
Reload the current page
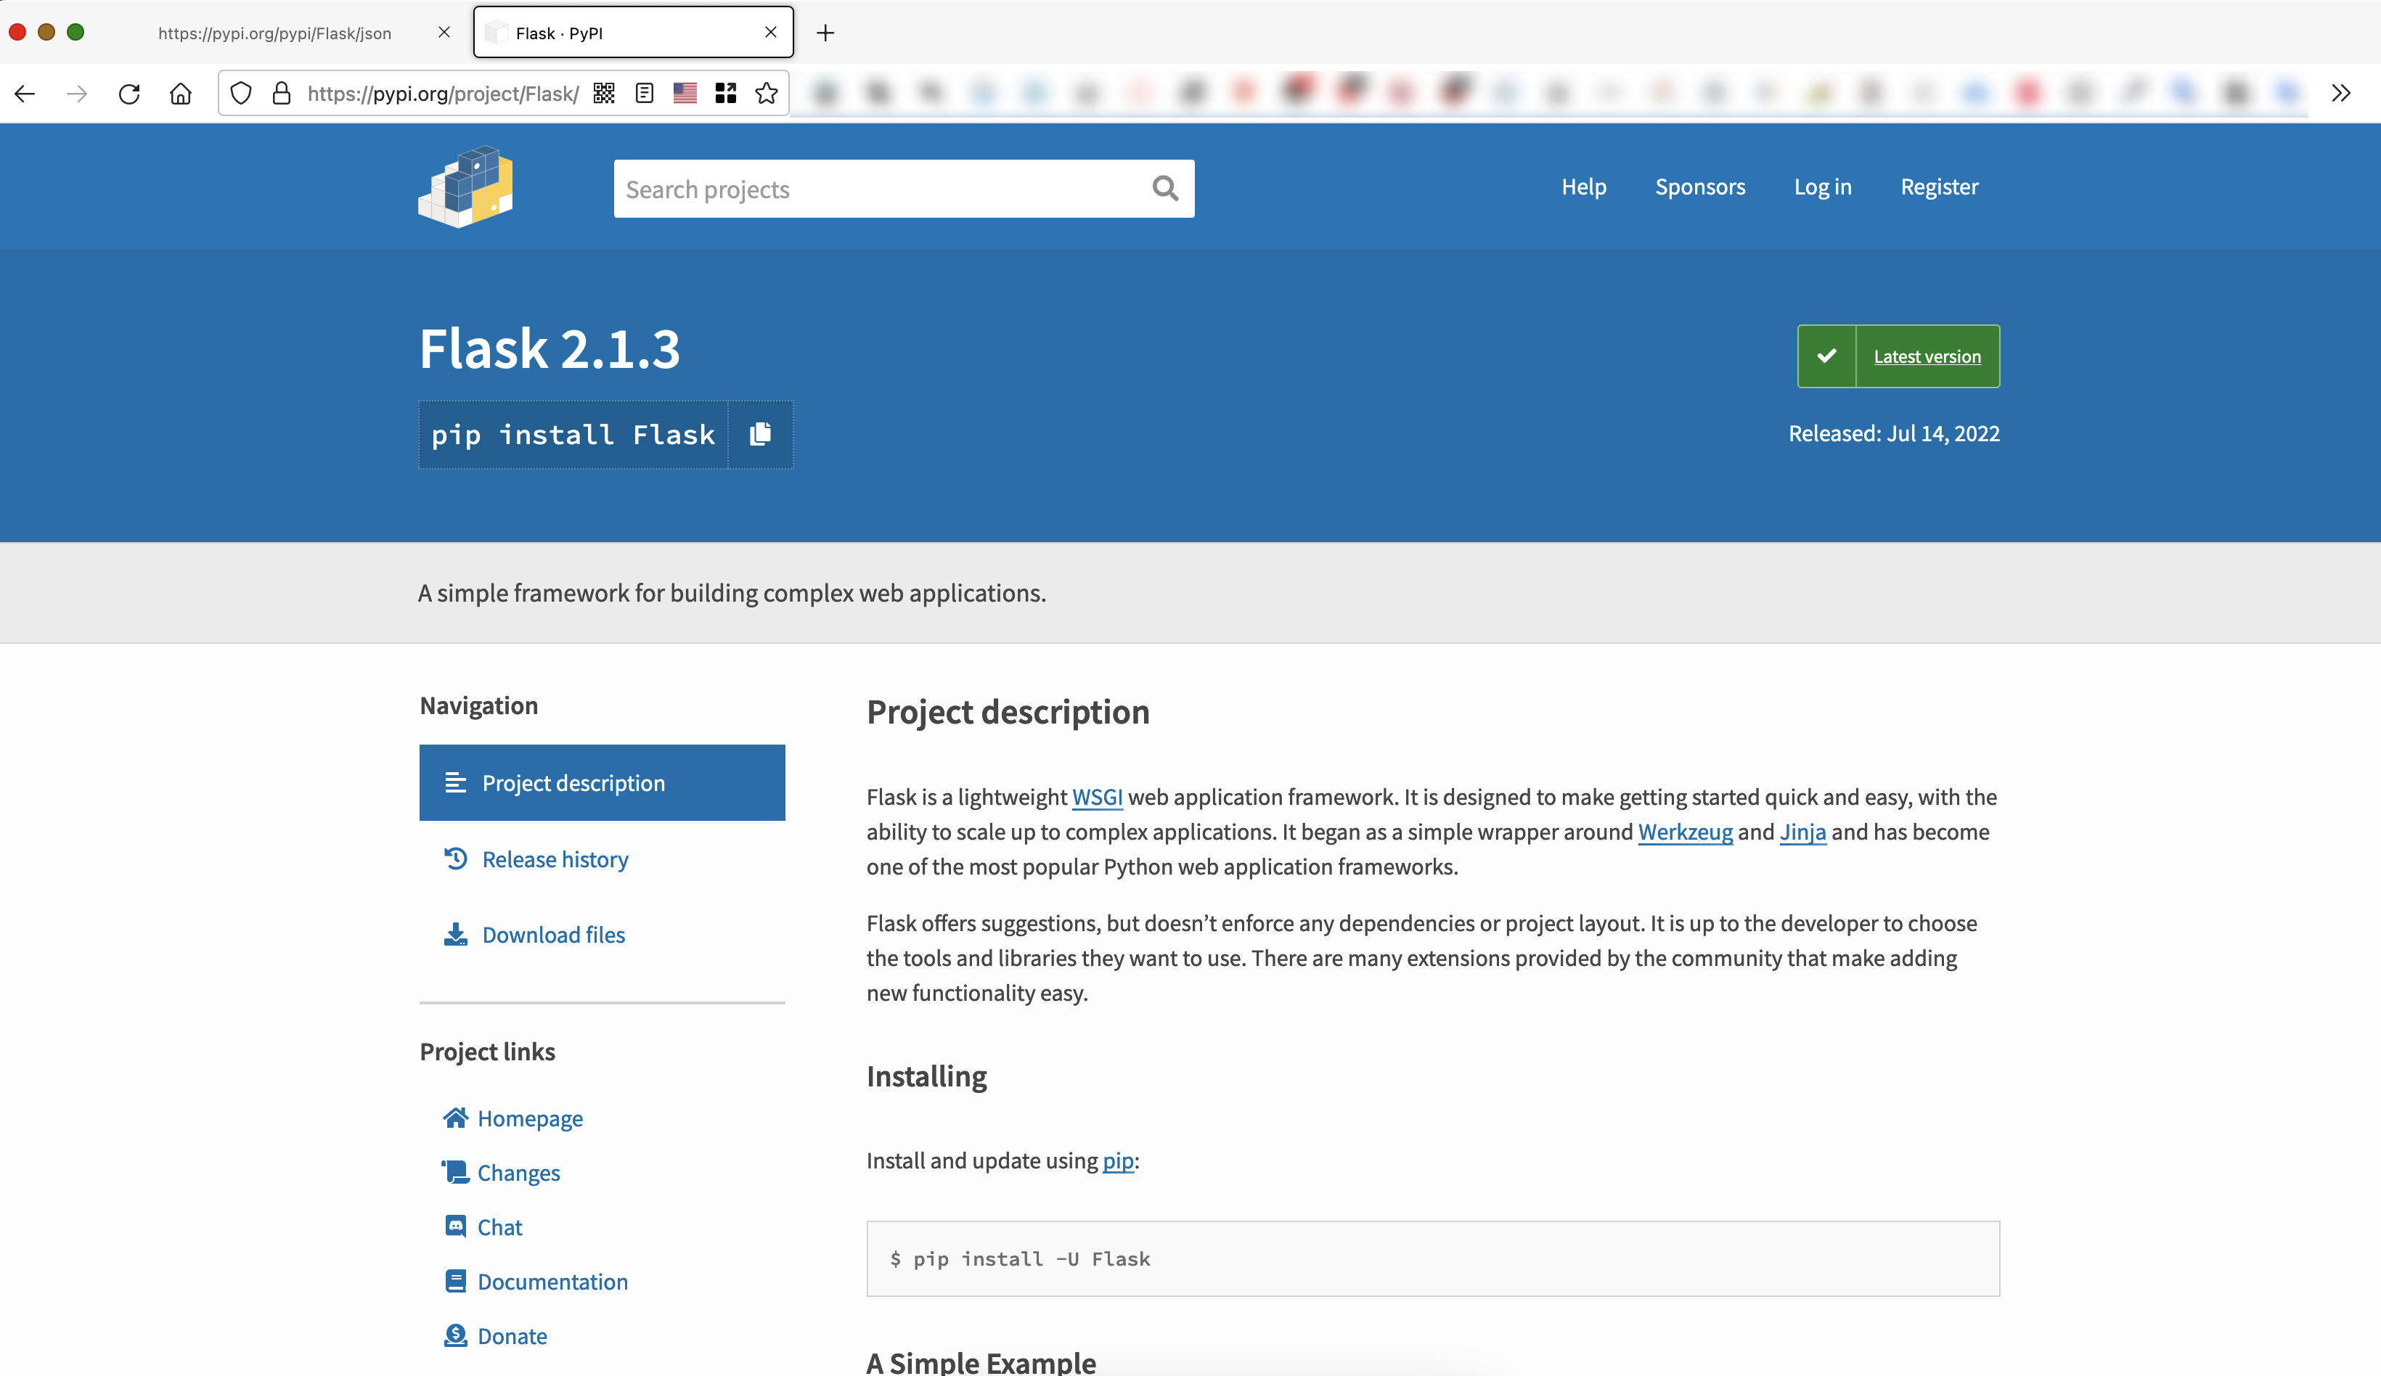tap(129, 94)
